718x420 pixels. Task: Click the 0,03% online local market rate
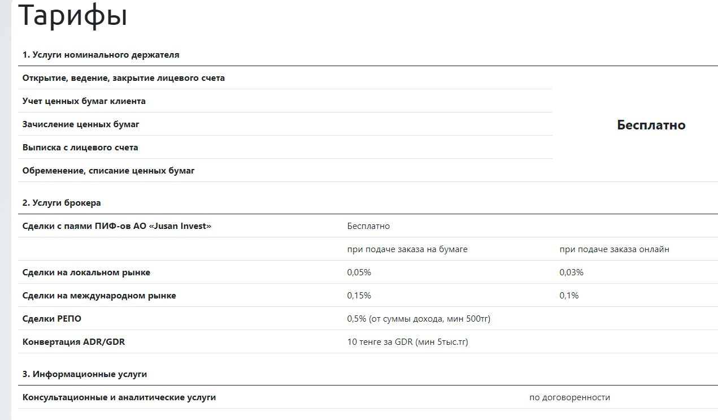coord(571,272)
